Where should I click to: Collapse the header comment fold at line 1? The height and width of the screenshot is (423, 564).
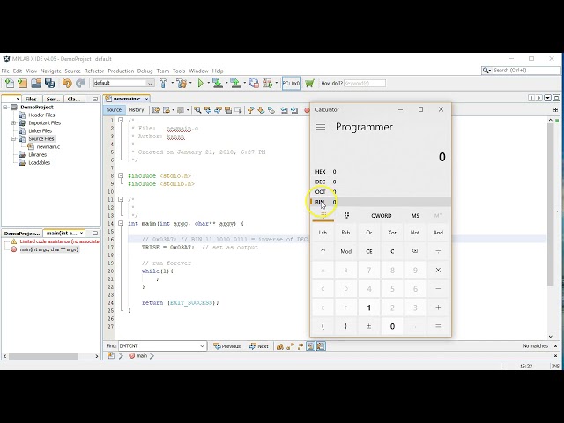click(x=121, y=120)
